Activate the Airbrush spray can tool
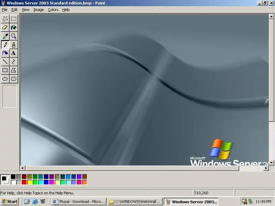Image resolution: width=275 pixels, height=206 pixels. pos(5,53)
